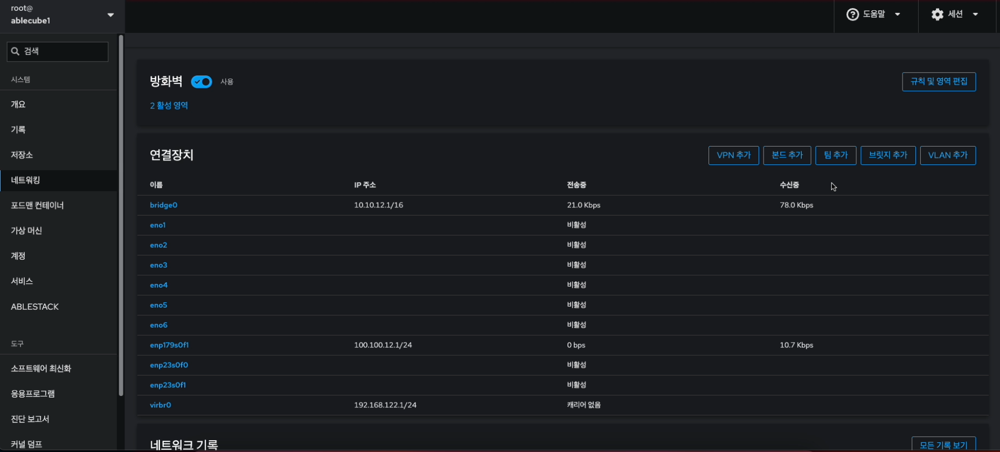Click the help question mark icon
The image size is (1000, 452).
click(852, 15)
